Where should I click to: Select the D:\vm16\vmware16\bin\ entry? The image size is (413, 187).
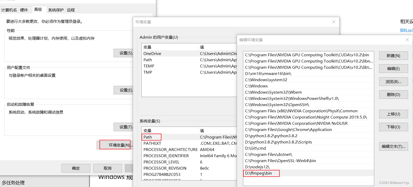309,73
